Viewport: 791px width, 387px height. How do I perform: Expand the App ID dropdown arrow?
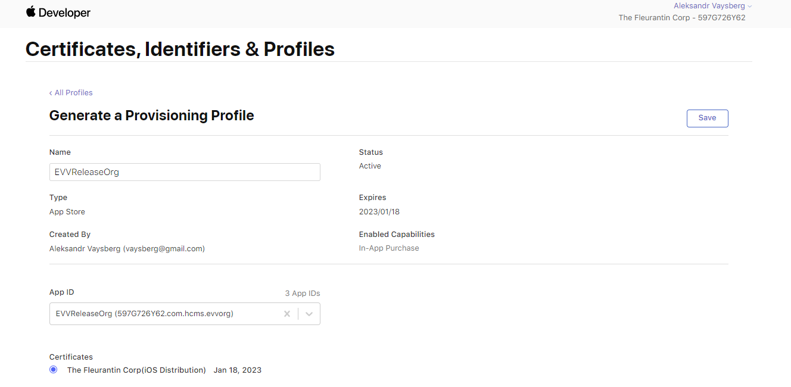(x=309, y=314)
